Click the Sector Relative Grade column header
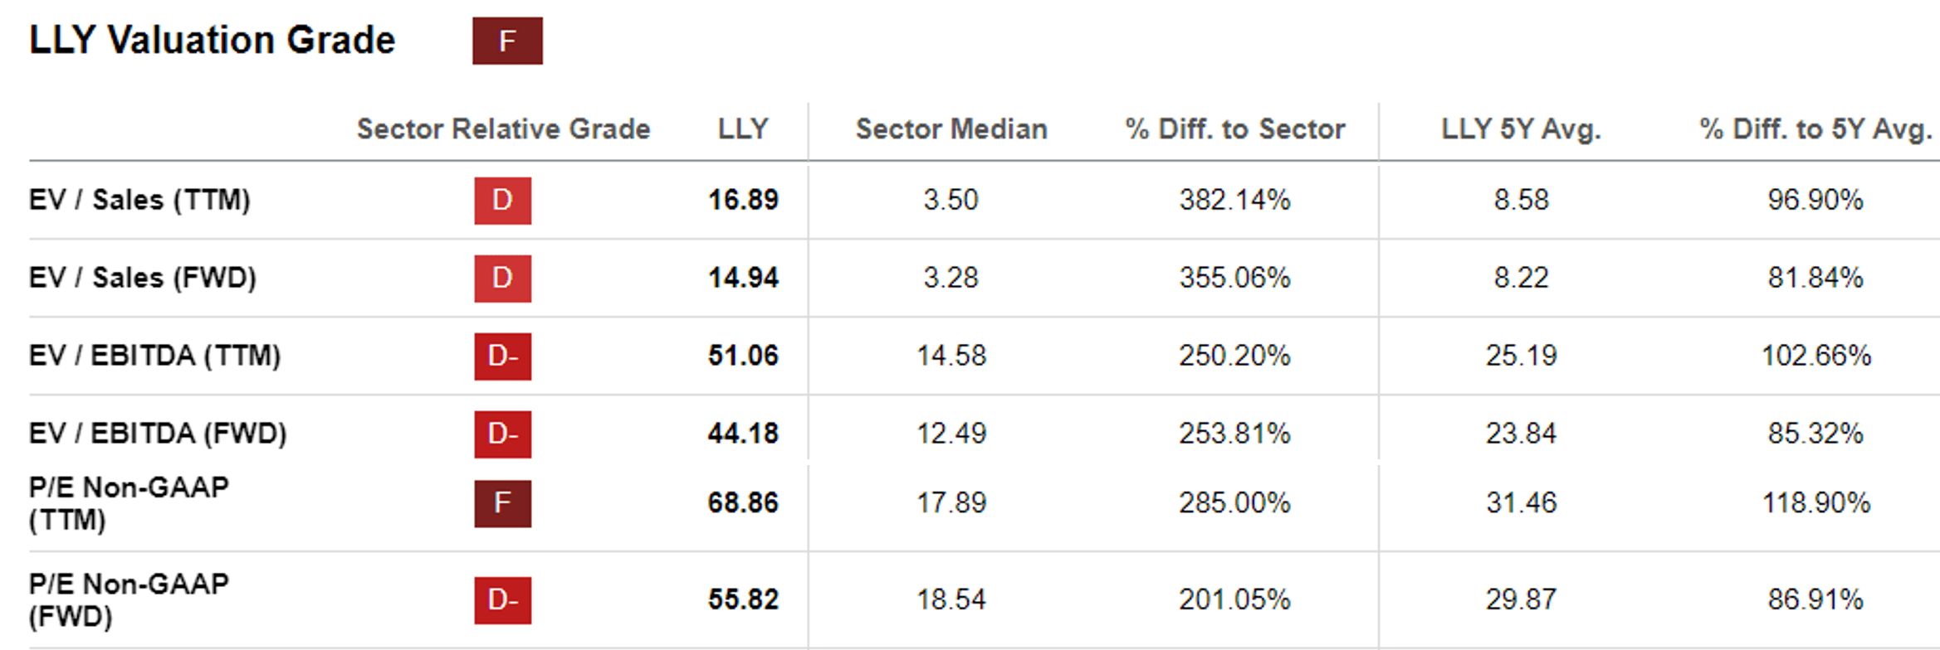The height and width of the screenshot is (650, 1940). coord(503,129)
